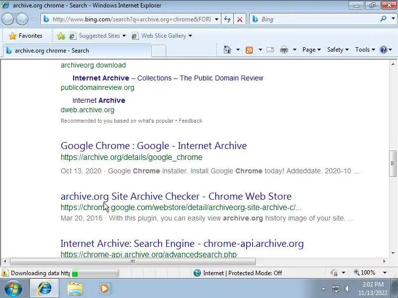This screenshot has height=298, width=398.
Task: Open Internet Archive Public Domain Review link
Action: point(168,78)
